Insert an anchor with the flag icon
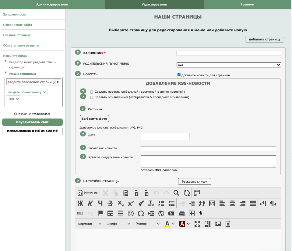 coord(100,213)
